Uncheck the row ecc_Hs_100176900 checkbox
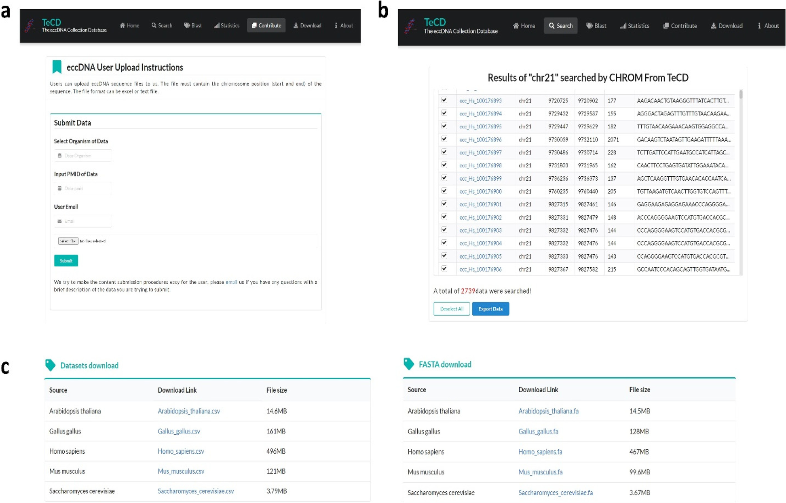This screenshot has width=786, height=503. pyautogui.click(x=444, y=191)
